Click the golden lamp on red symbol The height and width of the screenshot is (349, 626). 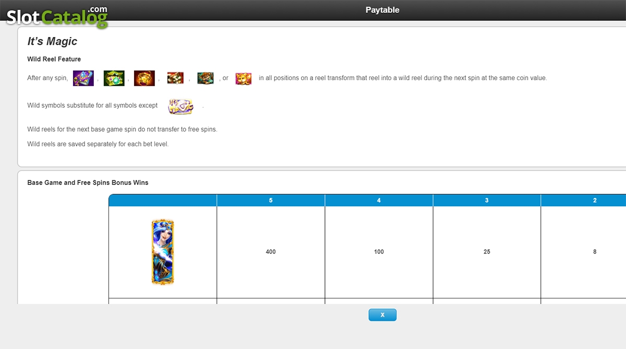pos(145,78)
